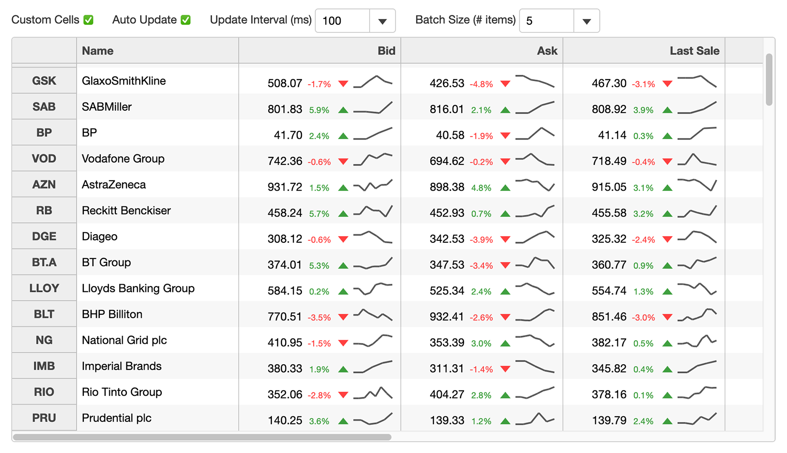
Task: Sort by the Bid column header
Action: click(320, 51)
